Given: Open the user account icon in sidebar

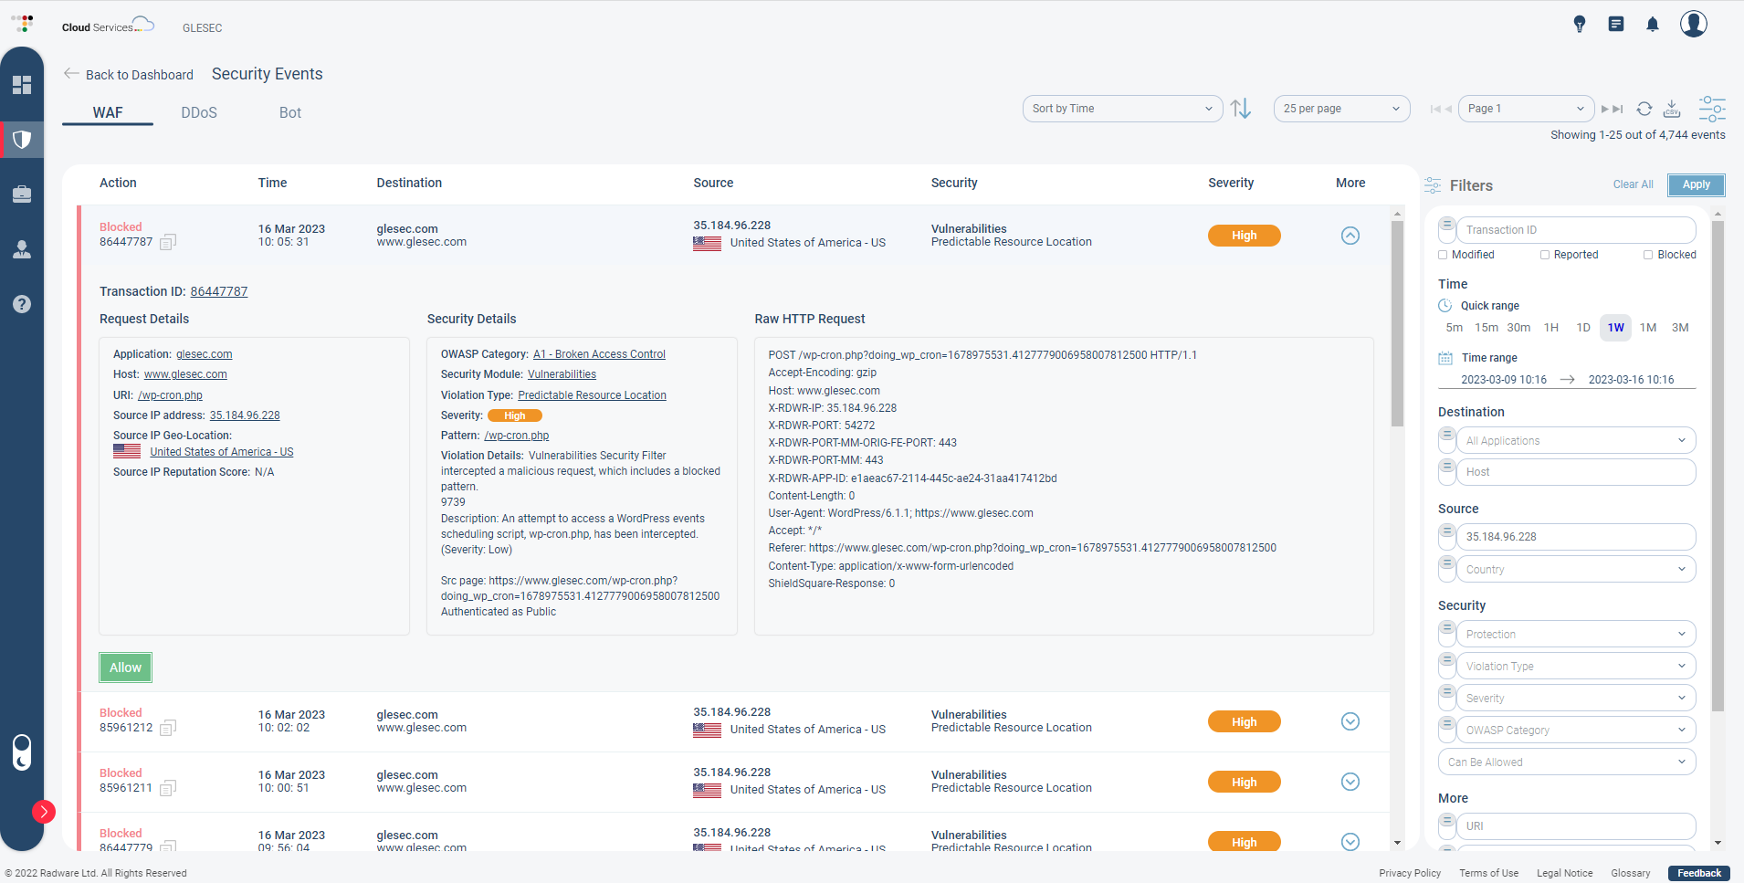Looking at the screenshot, I should 22,249.
